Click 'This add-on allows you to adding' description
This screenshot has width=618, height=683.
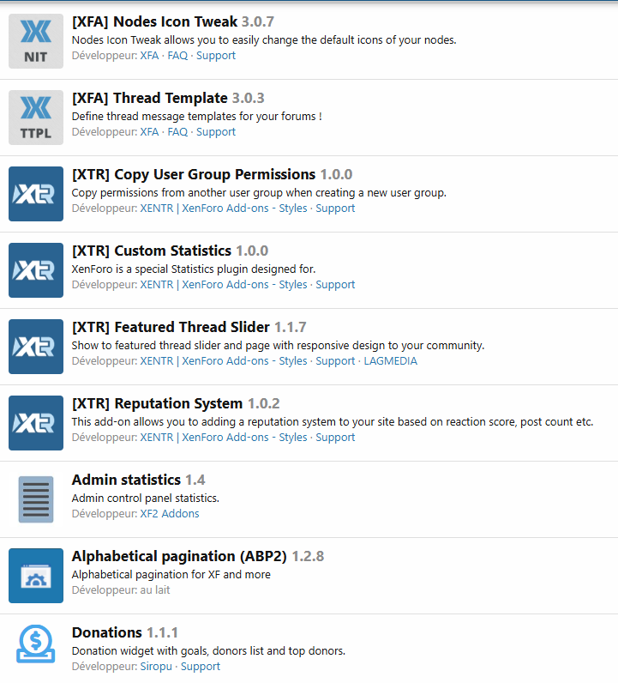tap(333, 421)
